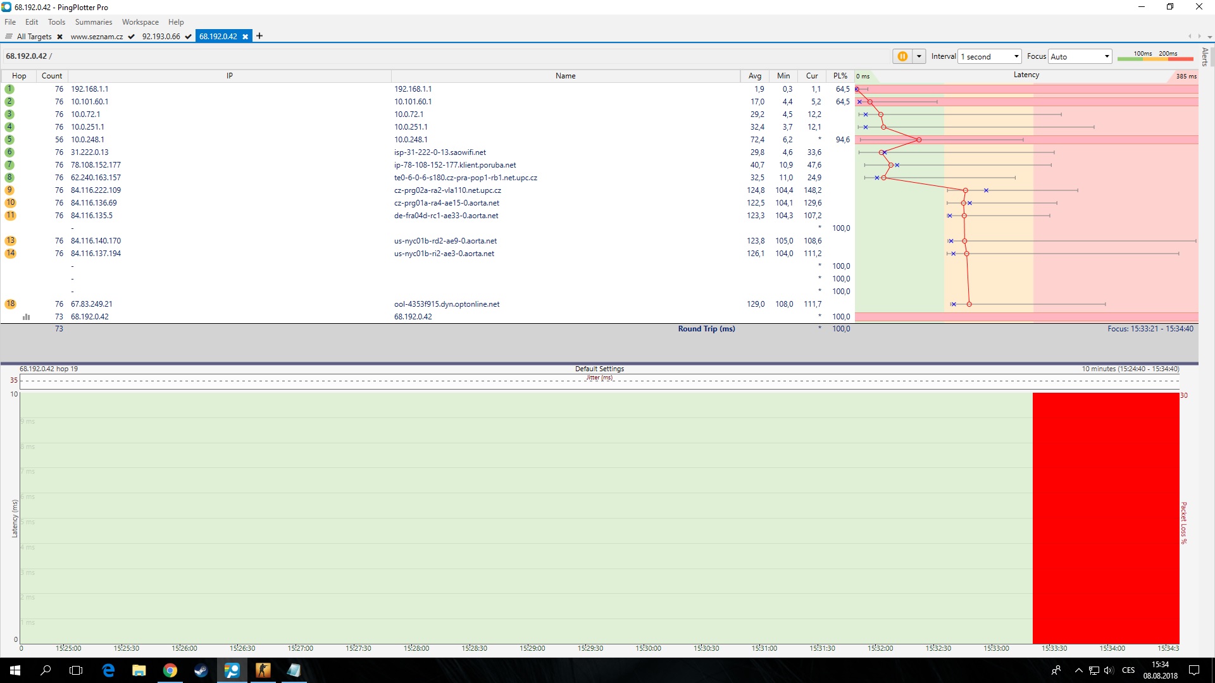Close the 68.192.0.42 tab via its X
Viewport: 1215px width, 683px height.
point(246,37)
